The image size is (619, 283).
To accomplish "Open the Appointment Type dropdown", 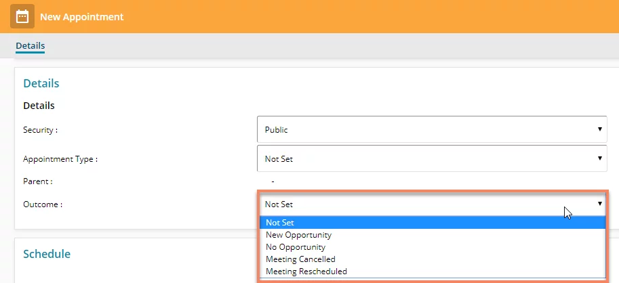I will pyautogui.click(x=432, y=158).
